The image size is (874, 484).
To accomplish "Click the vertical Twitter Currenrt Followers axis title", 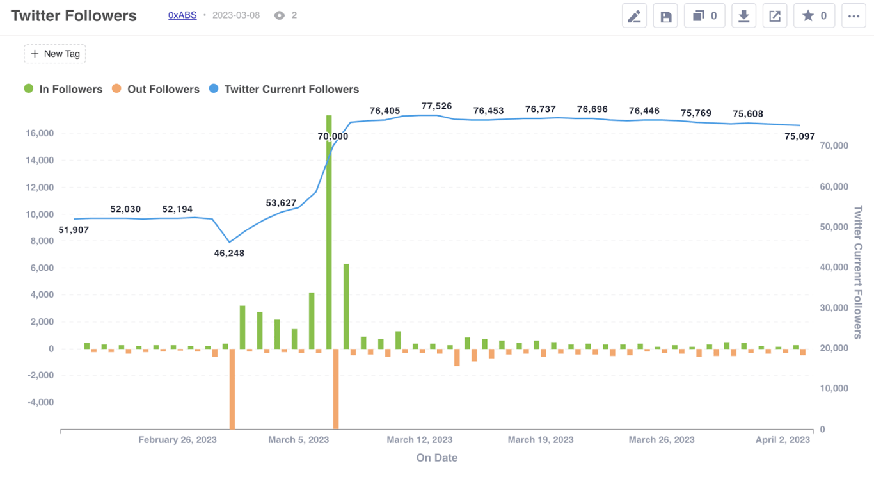I will click(x=859, y=272).
